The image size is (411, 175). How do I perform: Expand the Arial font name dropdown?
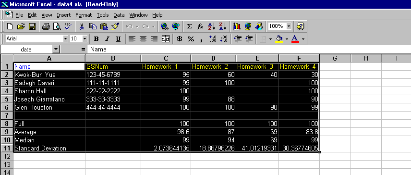click(65, 39)
